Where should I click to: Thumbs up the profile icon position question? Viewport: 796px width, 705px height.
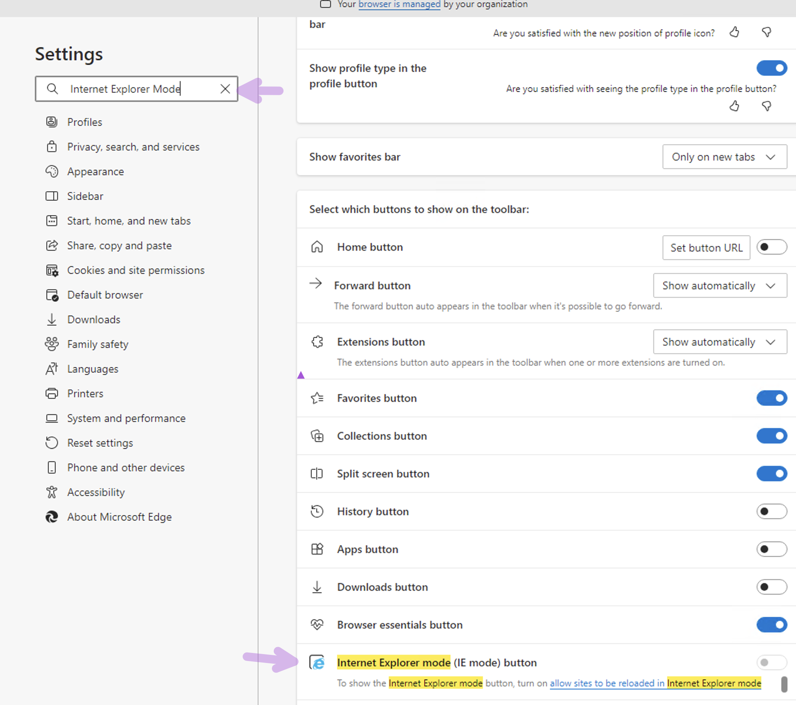point(734,32)
